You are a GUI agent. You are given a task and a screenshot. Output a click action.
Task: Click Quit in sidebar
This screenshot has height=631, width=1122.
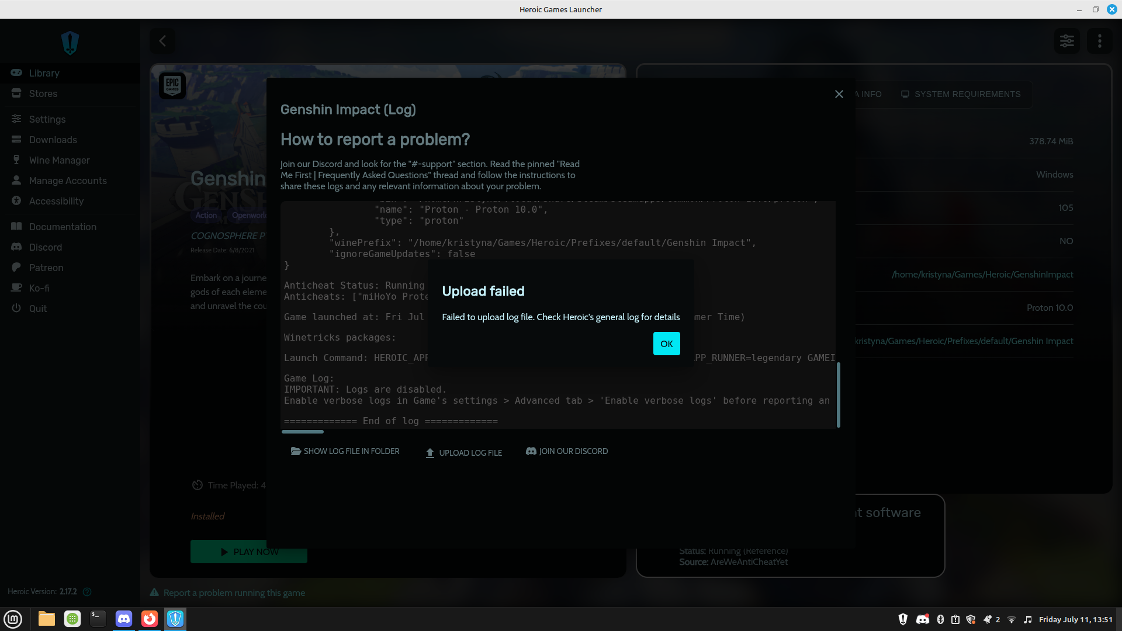coord(70,308)
